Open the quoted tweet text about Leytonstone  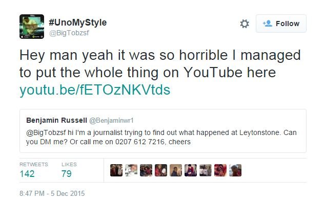161,137
